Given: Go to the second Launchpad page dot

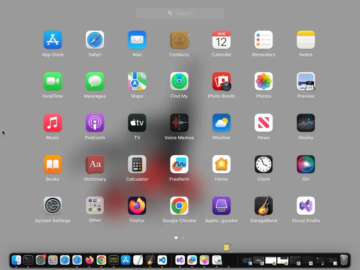Looking at the screenshot, I should (x=183, y=238).
